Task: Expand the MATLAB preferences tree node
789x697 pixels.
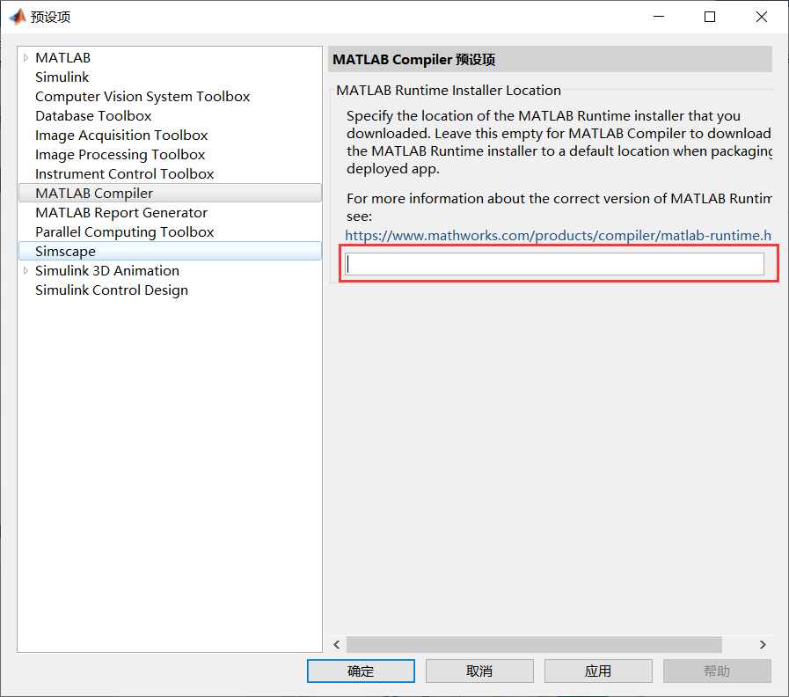Action: click(x=25, y=57)
